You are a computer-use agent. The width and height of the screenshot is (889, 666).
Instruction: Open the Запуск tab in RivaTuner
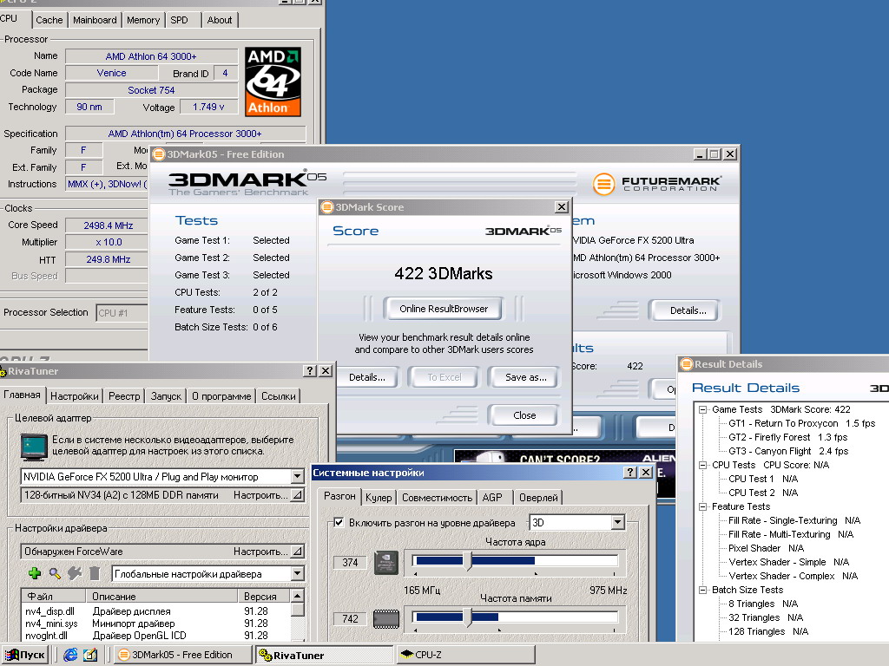coord(166,395)
